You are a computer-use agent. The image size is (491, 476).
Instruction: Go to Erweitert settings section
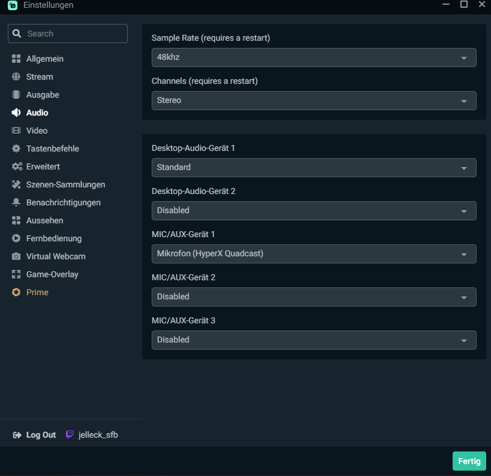pos(43,166)
